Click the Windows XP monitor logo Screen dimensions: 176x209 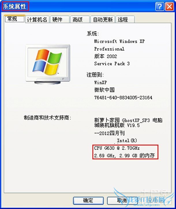(x=48, y=64)
